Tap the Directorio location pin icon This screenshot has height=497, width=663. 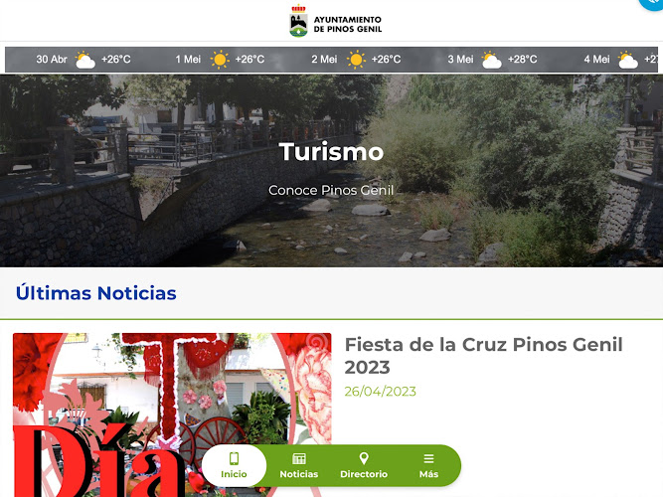pyautogui.click(x=364, y=458)
